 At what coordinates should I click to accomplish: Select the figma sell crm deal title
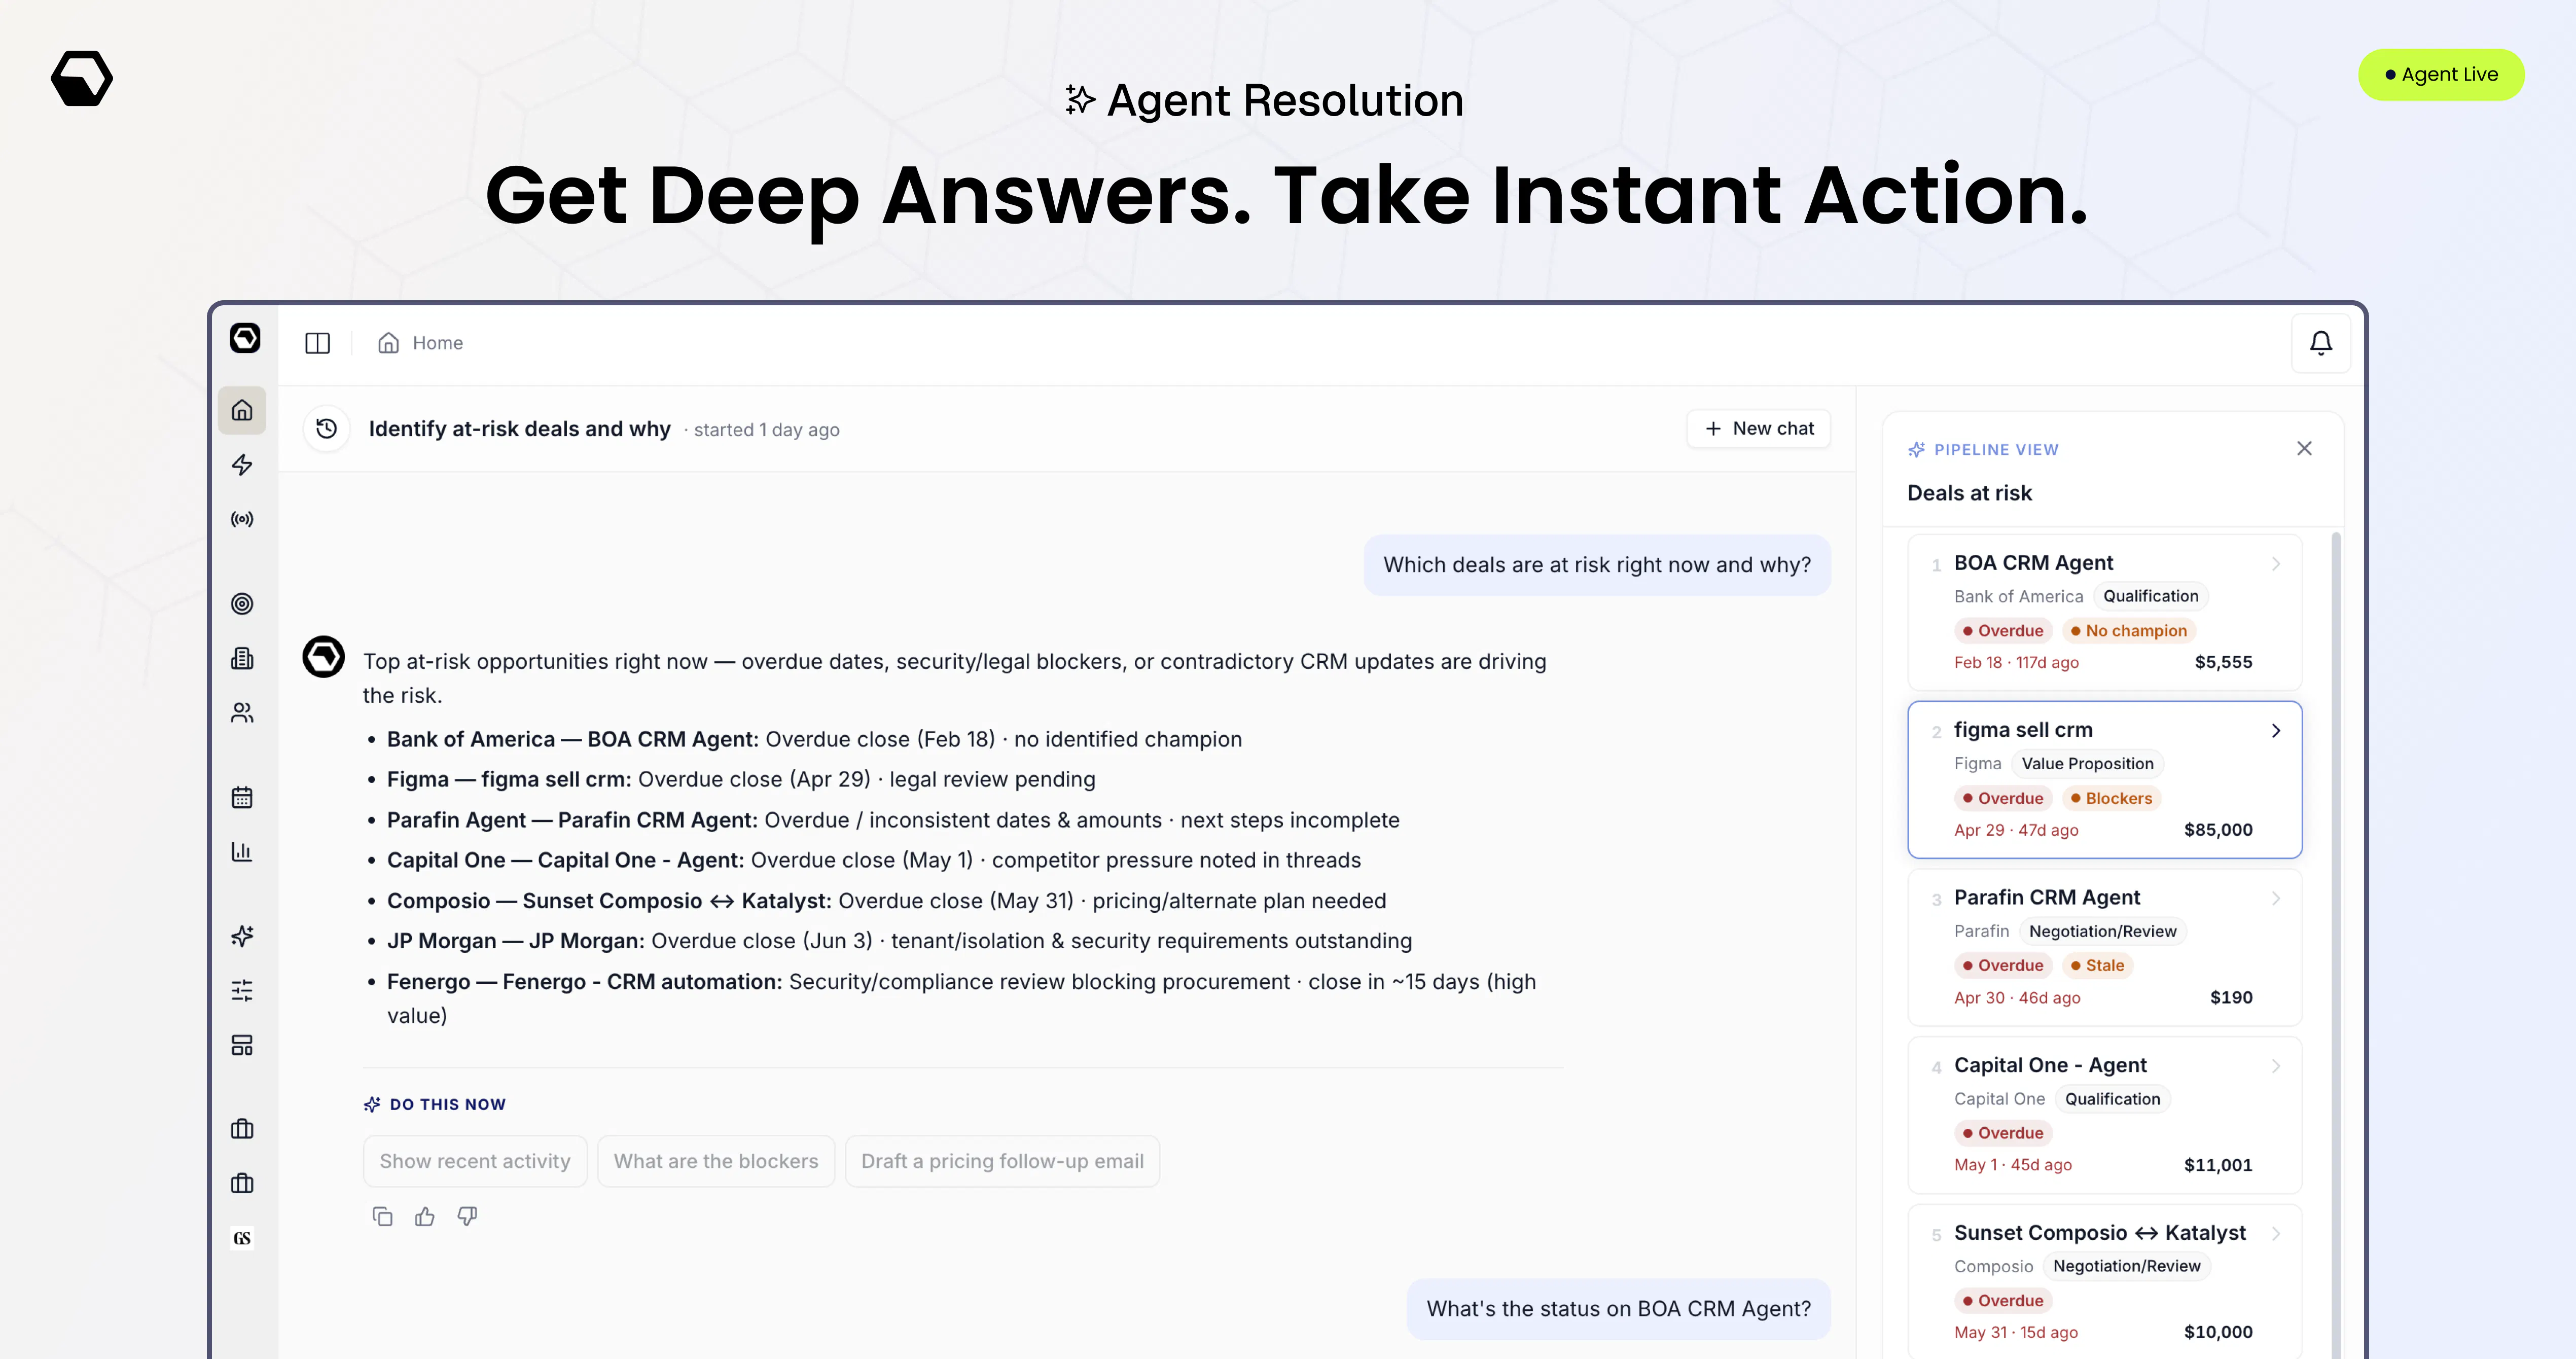click(x=2023, y=730)
